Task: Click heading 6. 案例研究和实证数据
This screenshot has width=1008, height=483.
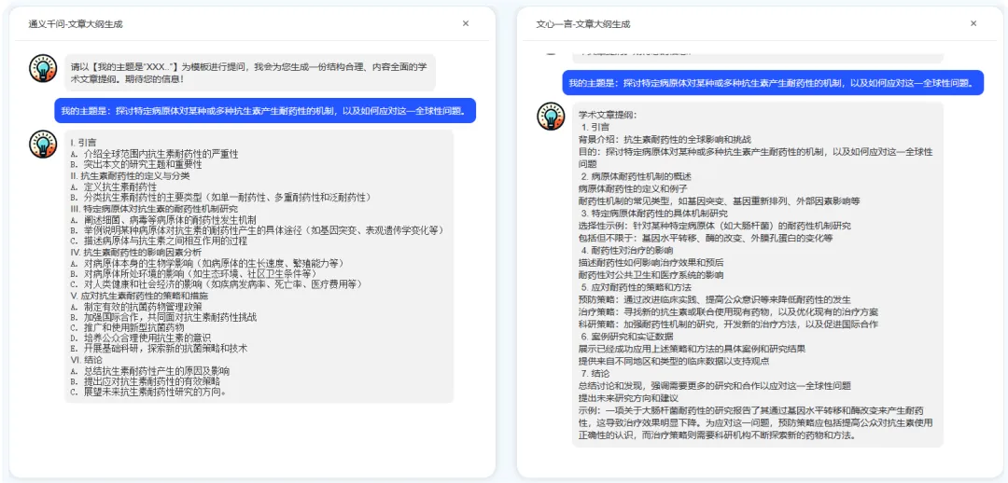Action: click(626, 337)
